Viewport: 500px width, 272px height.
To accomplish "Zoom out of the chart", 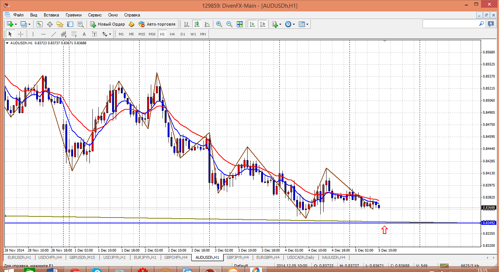I will [x=229, y=24].
